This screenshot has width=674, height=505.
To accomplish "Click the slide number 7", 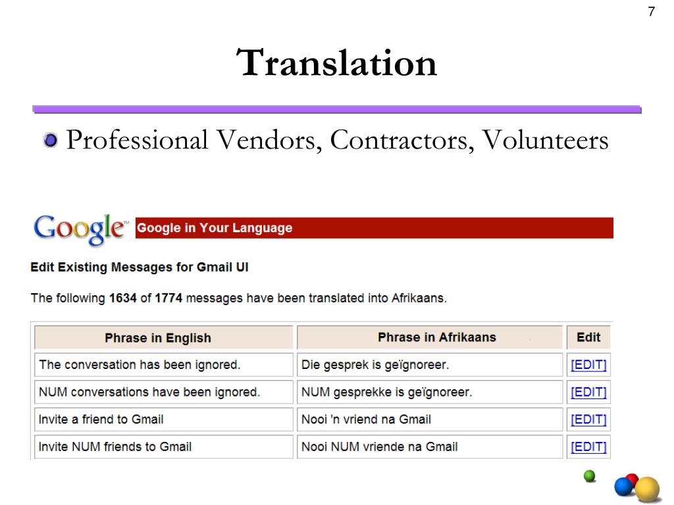I will tap(652, 12).
